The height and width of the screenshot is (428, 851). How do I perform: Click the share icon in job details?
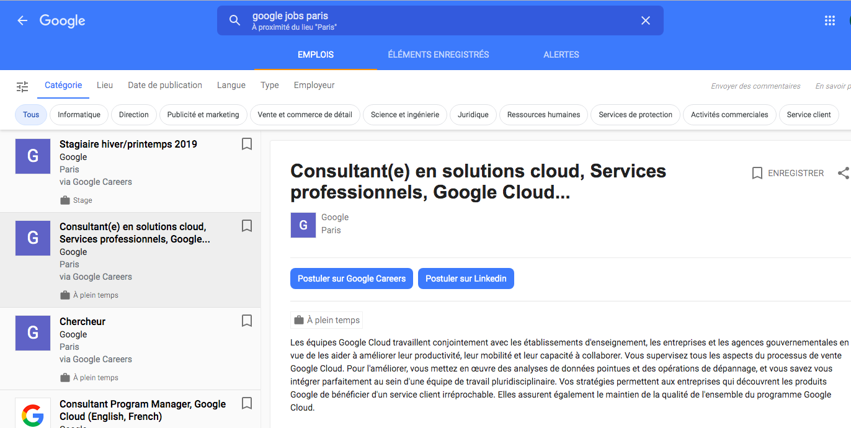click(844, 173)
